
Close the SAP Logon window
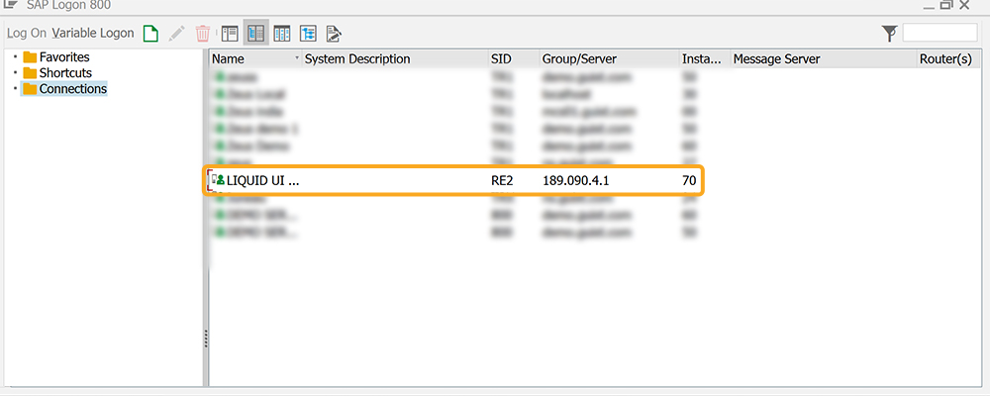(964, 4)
